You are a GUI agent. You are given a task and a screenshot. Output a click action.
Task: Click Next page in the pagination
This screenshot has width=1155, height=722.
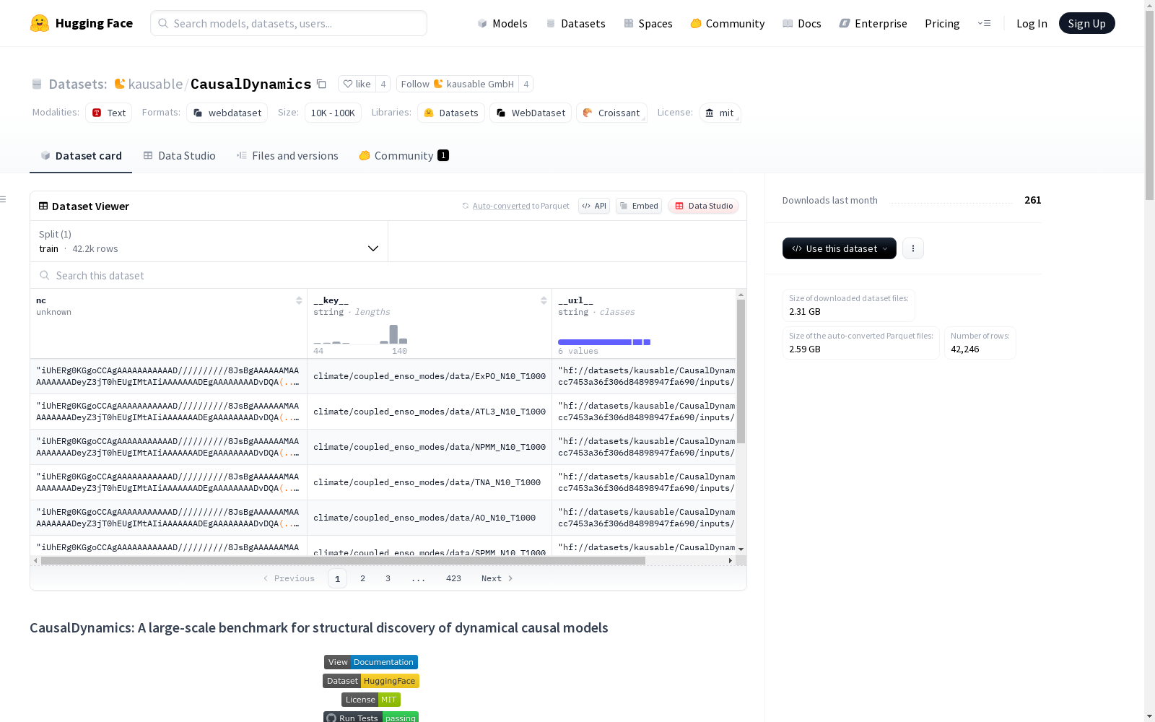[x=497, y=578]
